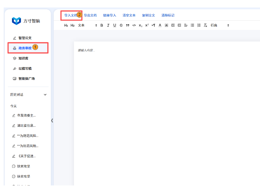This screenshot has height=192, width=260.
Task: Toggle bold formatting in the editor toolbar
Action: tap(102, 25)
